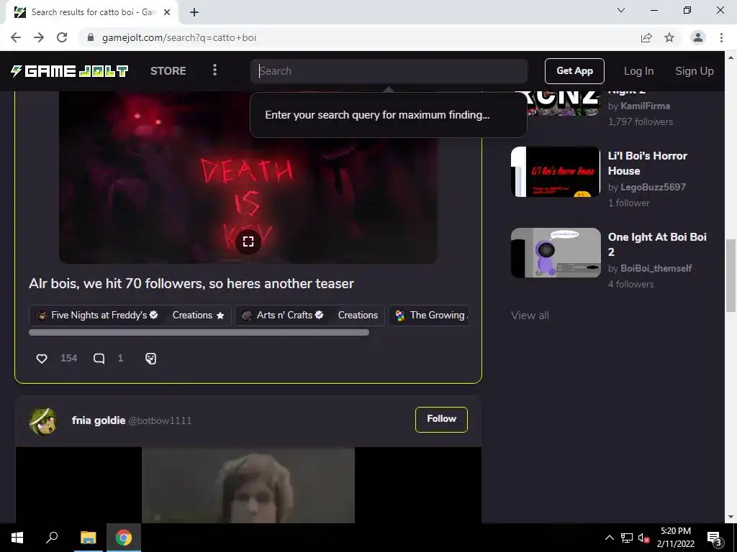The width and height of the screenshot is (737, 552).
Task: Open taskbar clock showing 5:20 PM
Action: [675, 538]
